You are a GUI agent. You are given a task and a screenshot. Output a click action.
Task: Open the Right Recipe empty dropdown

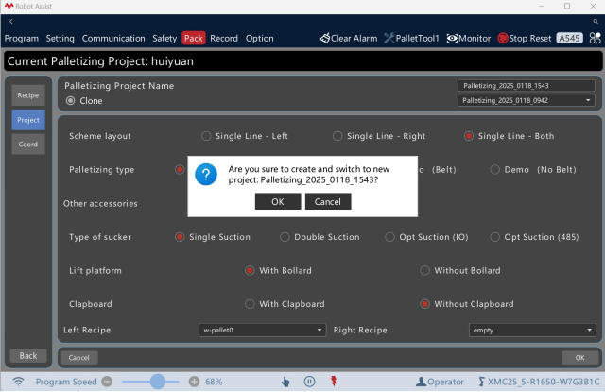coord(532,330)
